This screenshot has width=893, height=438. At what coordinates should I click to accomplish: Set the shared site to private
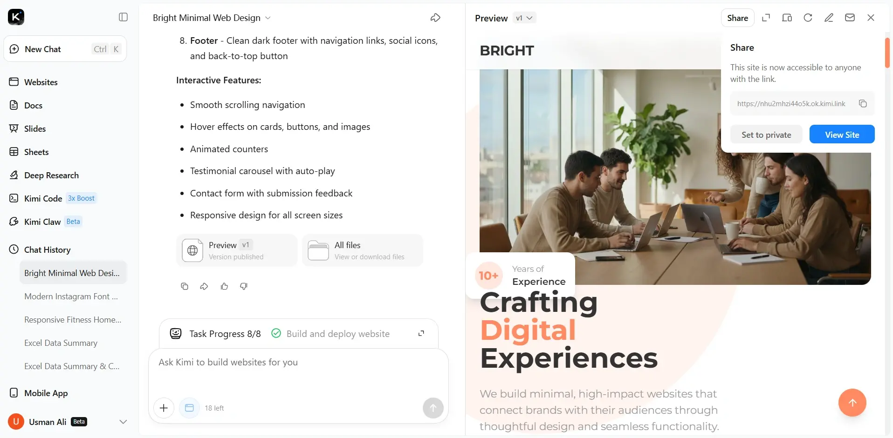766,134
